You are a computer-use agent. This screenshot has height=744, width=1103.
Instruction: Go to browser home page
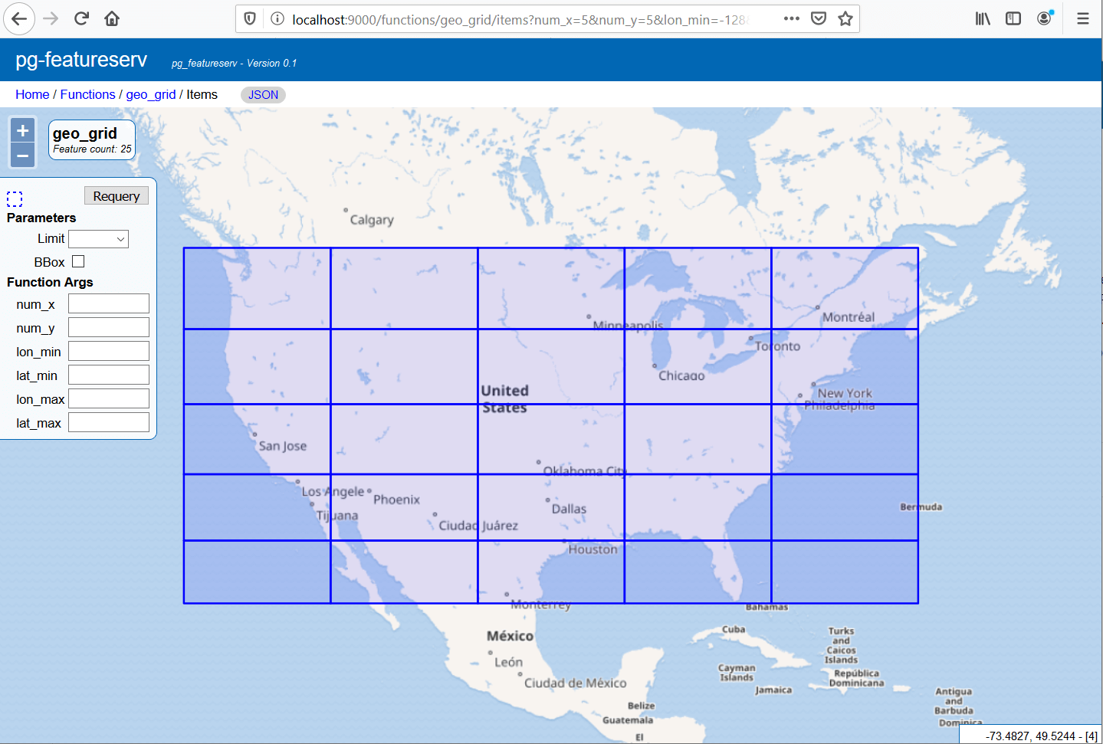(x=112, y=19)
